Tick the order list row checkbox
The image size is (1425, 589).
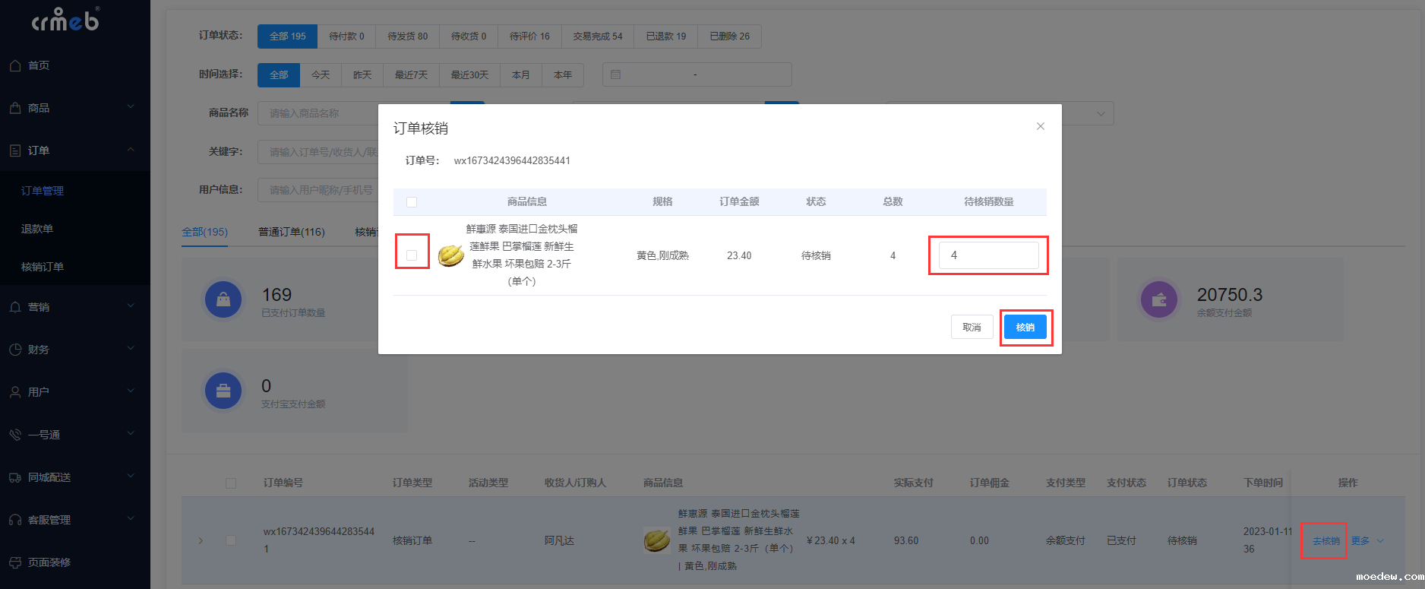231,540
